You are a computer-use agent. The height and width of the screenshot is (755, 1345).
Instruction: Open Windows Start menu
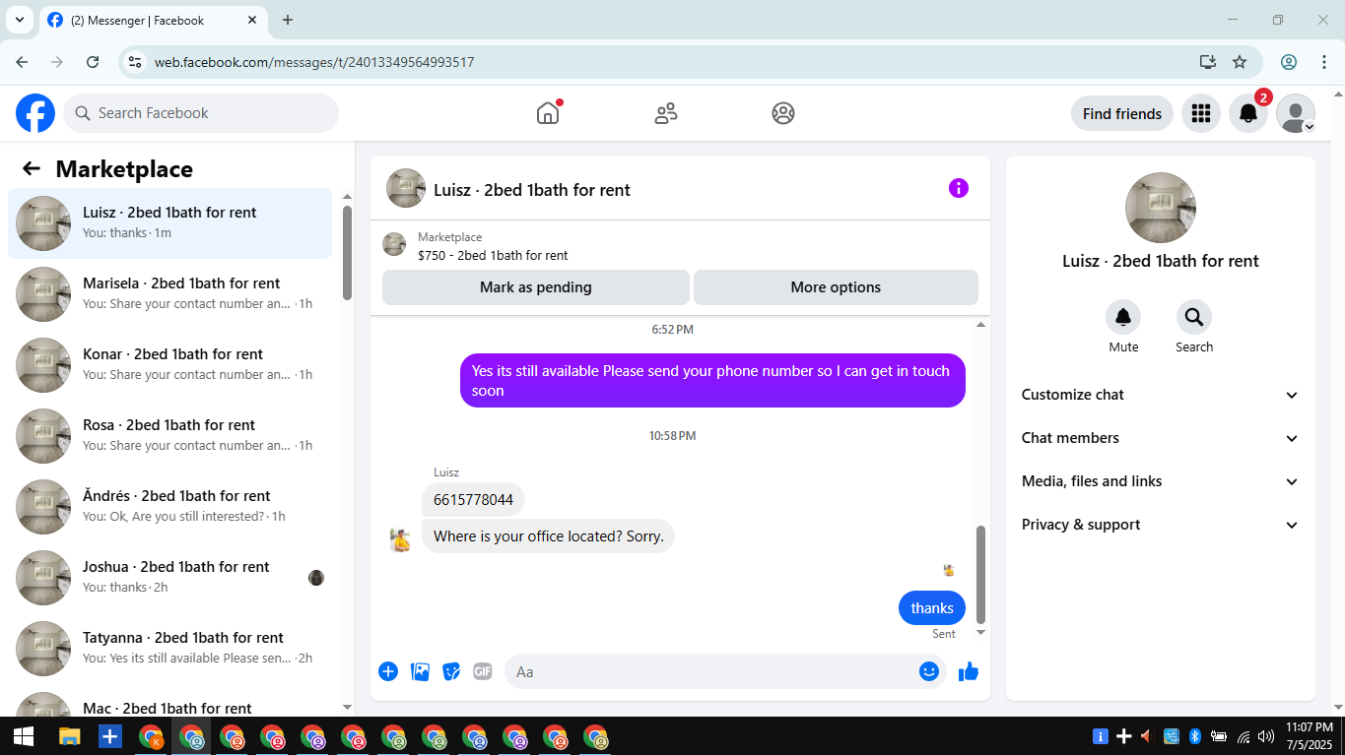pyautogui.click(x=24, y=736)
